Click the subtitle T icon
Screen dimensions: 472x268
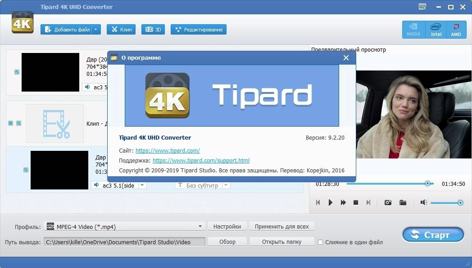pyautogui.click(x=180, y=185)
